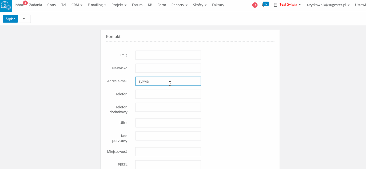Open the Test Sylwia account switcher
366x169 pixels.
pos(288,5)
